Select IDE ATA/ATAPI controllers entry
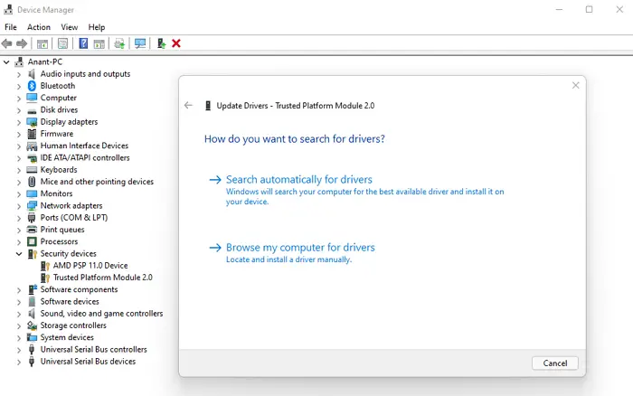The image size is (633, 396). [85, 158]
